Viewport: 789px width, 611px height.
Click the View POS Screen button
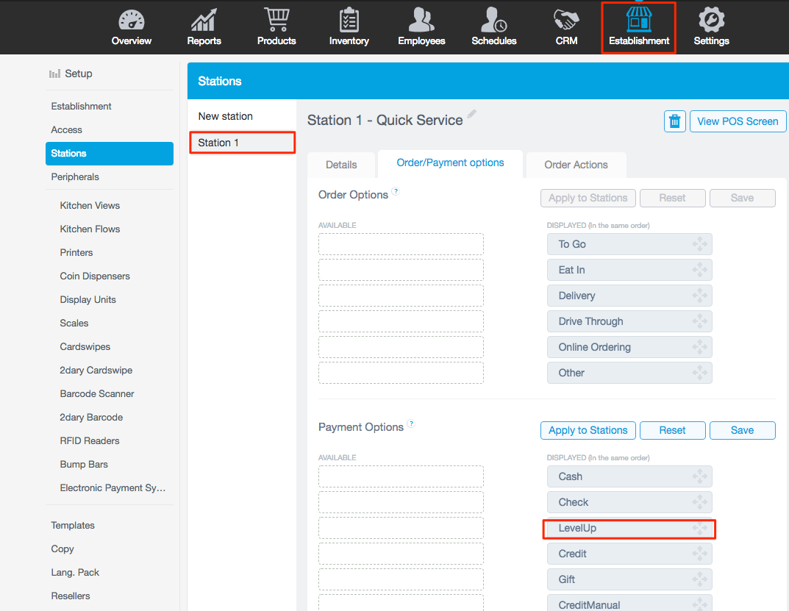[x=738, y=121]
